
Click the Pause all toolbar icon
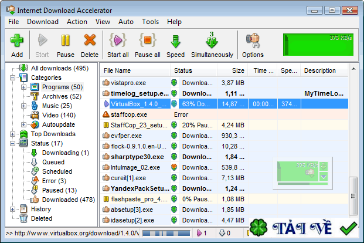click(x=148, y=45)
